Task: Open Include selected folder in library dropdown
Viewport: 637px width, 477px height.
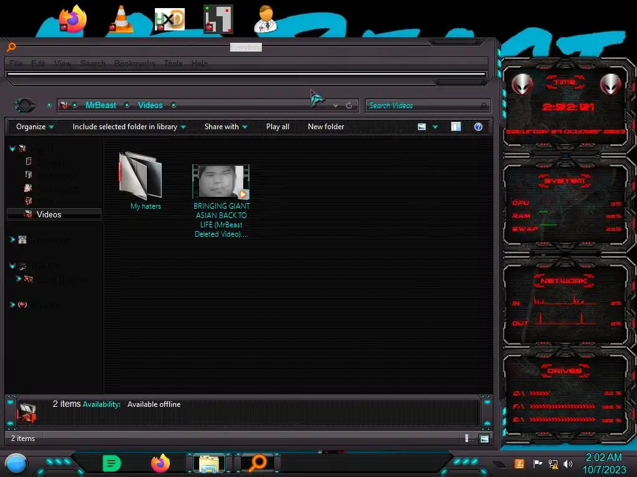Action: click(129, 127)
